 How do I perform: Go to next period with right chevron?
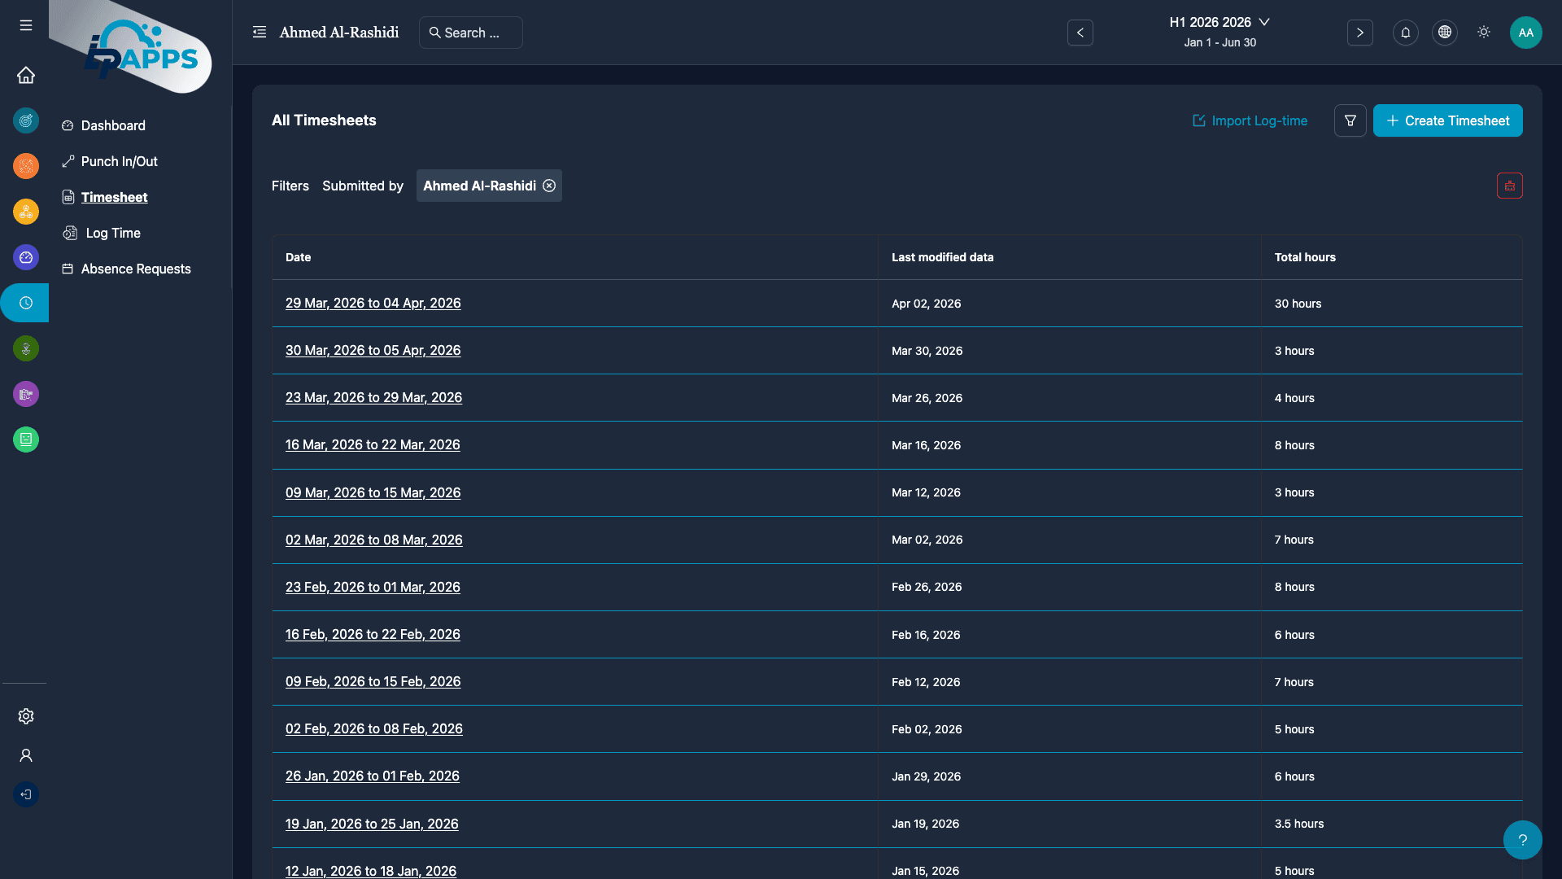click(x=1359, y=33)
